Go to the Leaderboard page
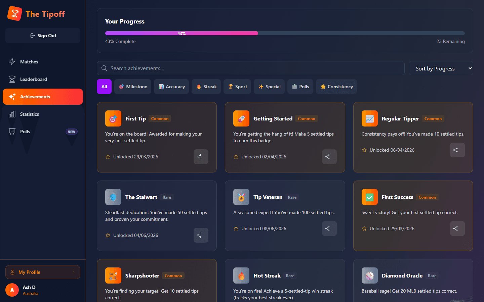The width and height of the screenshot is (484, 302). 43,79
